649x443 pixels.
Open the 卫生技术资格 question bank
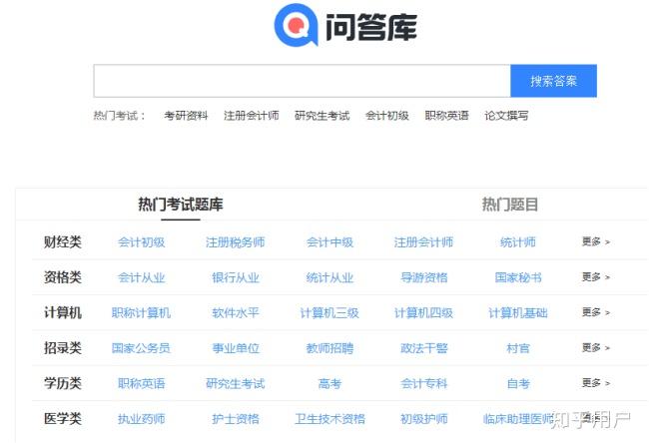click(x=329, y=419)
